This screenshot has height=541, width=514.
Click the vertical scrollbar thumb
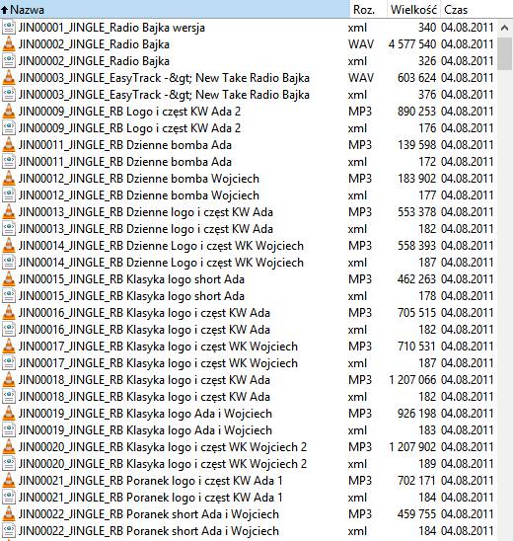pos(505,54)
